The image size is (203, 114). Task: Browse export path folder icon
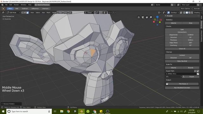(198, 74)
